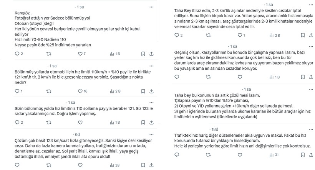Like the 'Trafikteki hız hariç' reply
Image resolution: width=315 pixels, height=170 pixels.
coord(240,155)
